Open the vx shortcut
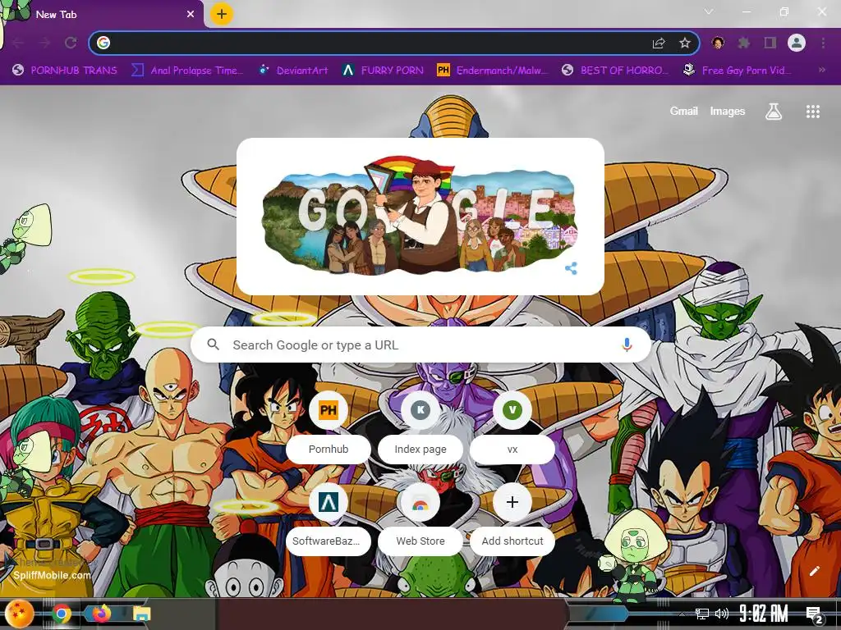Screen dimensions: 841x630 click(512, 427)
